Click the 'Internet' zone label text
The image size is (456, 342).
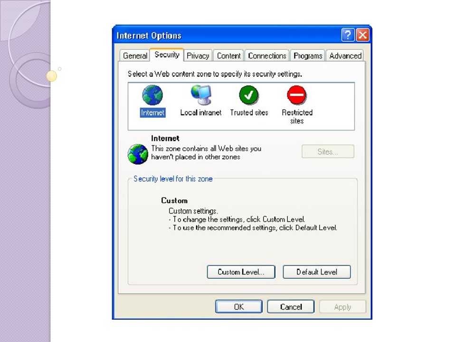point(152,113)
